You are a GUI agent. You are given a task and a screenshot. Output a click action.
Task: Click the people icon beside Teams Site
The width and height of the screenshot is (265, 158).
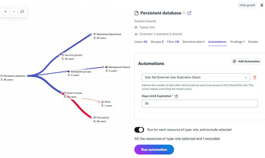[x=137, y=27]
